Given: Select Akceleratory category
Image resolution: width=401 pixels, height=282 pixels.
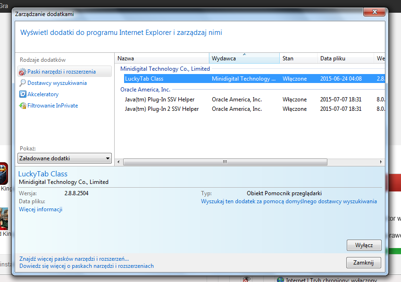Looking at the screenshot, I should 43,94.
